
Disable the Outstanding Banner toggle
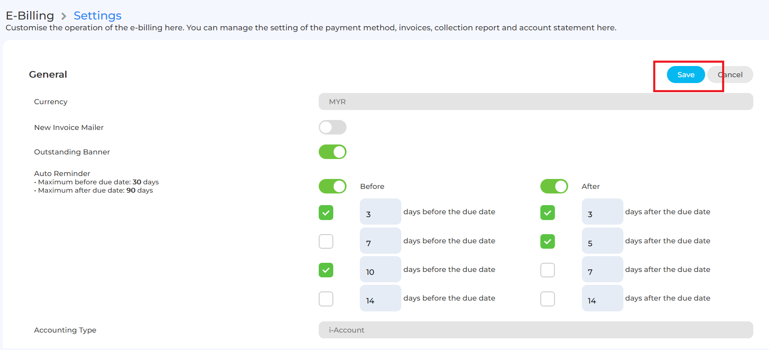pos(332,152)
